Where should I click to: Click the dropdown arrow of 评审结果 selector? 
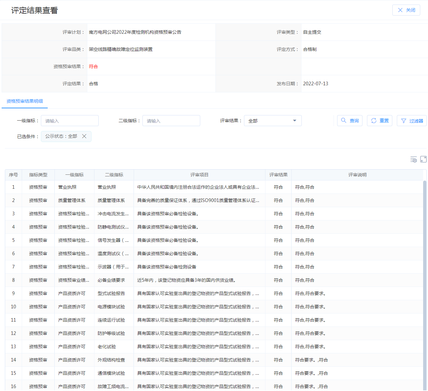point(295,121)
